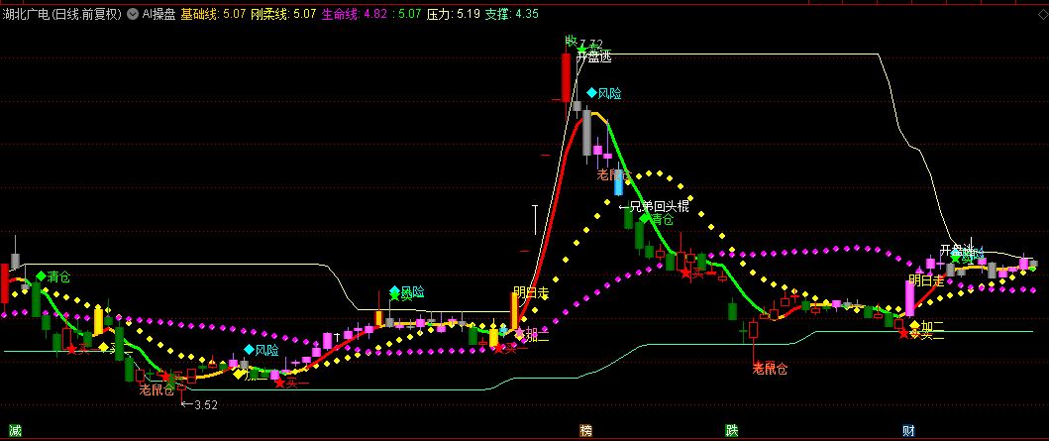The image size is (1049, 441).
Task: Select the large magenta candlestick at right
Action: point(910,297)
